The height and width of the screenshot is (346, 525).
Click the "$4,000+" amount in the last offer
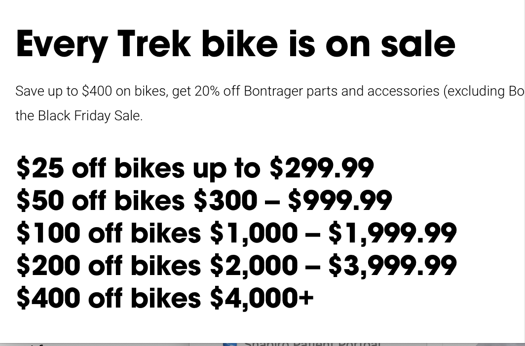pos(262,298)
